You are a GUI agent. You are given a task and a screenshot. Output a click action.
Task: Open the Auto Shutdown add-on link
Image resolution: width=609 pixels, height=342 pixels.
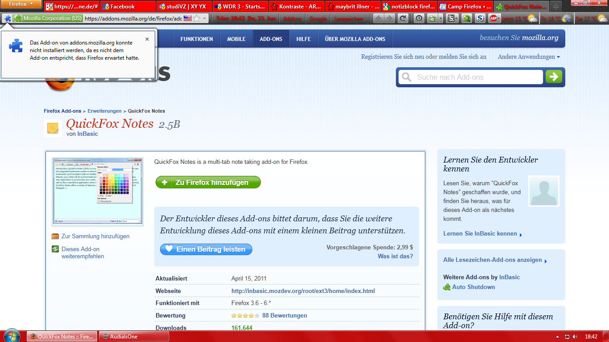click(473, 287)
